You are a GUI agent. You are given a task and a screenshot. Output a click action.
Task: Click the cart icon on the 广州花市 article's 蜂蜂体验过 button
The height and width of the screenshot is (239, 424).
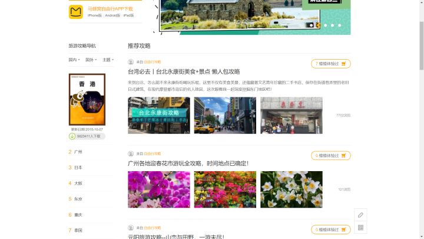coord(343,156)
